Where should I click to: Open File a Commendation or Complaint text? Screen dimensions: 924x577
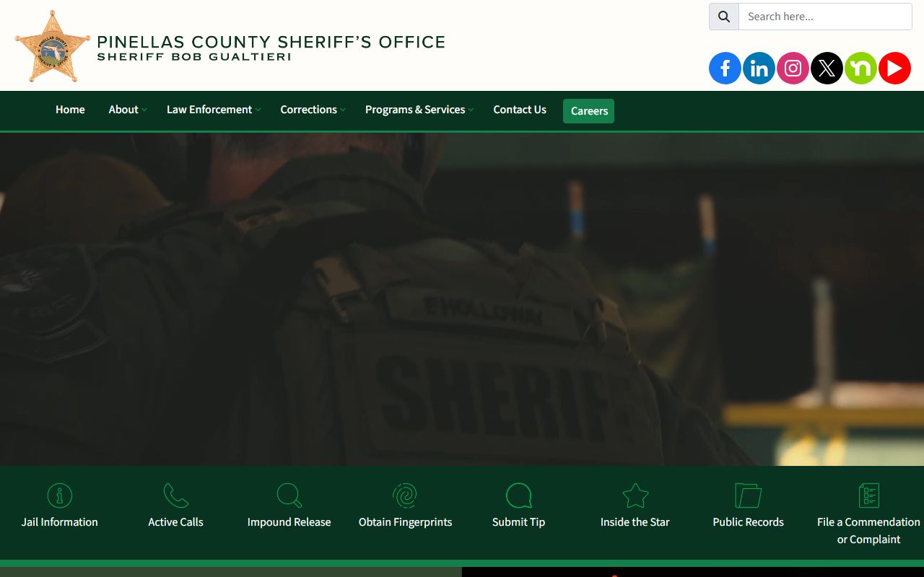868,531
